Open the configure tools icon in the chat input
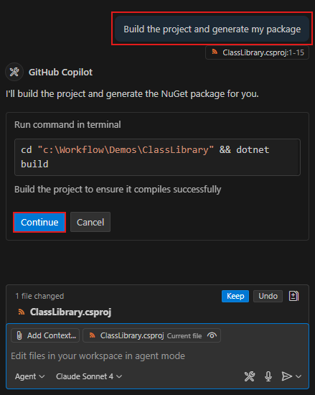The width and height of the screenshot is (315, 395). (250, 376)
